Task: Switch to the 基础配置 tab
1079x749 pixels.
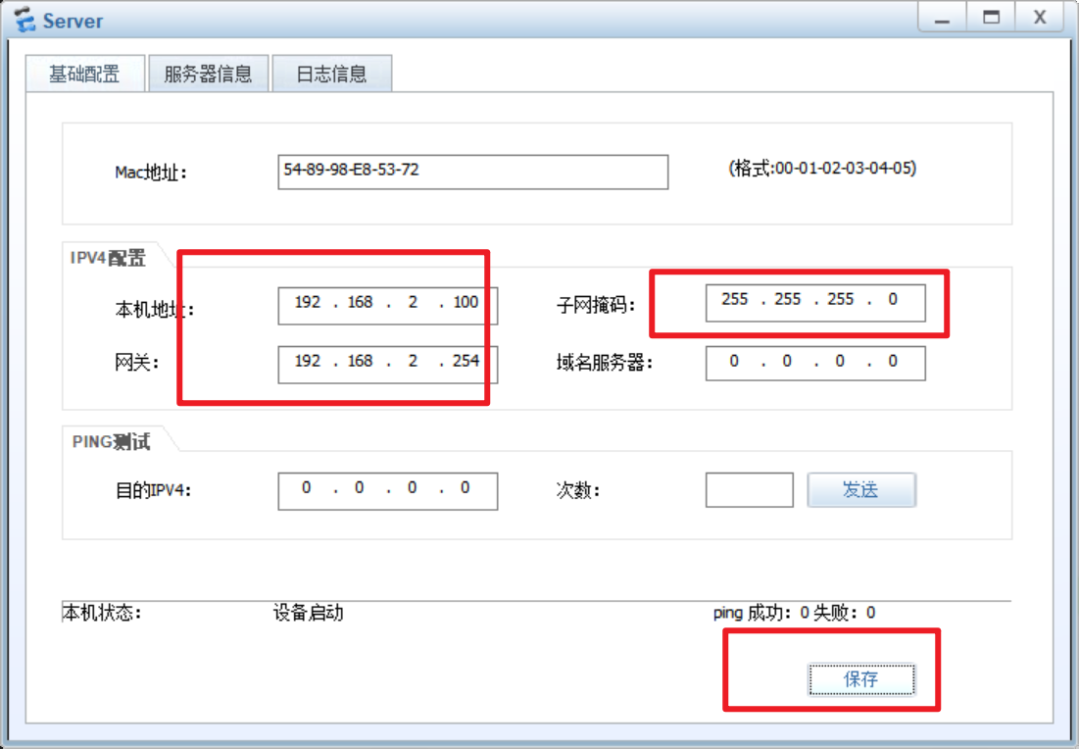Action: (x=84, y=74)
